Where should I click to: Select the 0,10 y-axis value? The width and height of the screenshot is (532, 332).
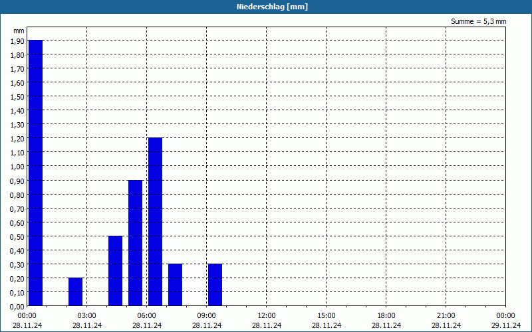(x=18, y=292)
